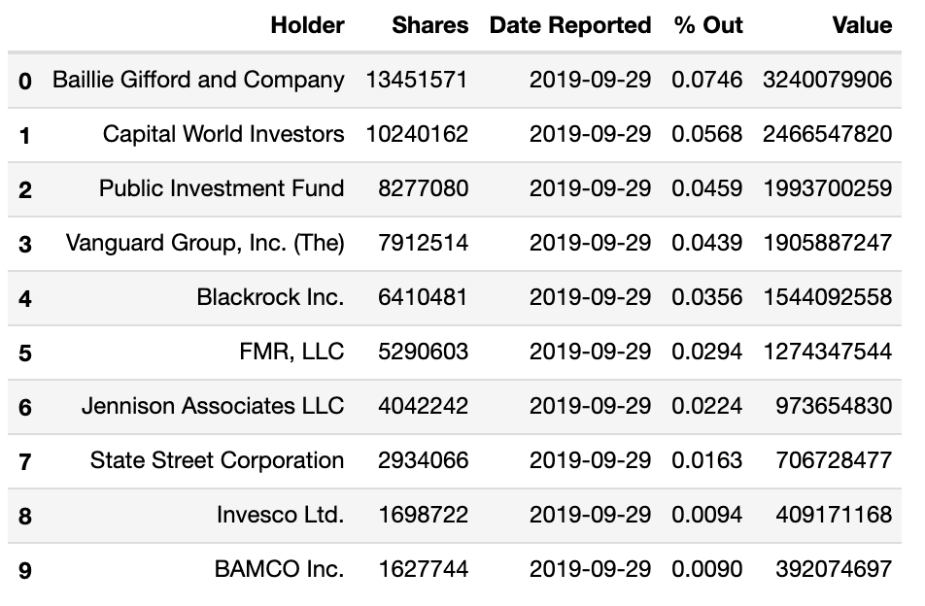The width and height of the screenshot is (925, 606).
Task: Select the BAMCO Inc. cell
Action: [x=279, y=569]
